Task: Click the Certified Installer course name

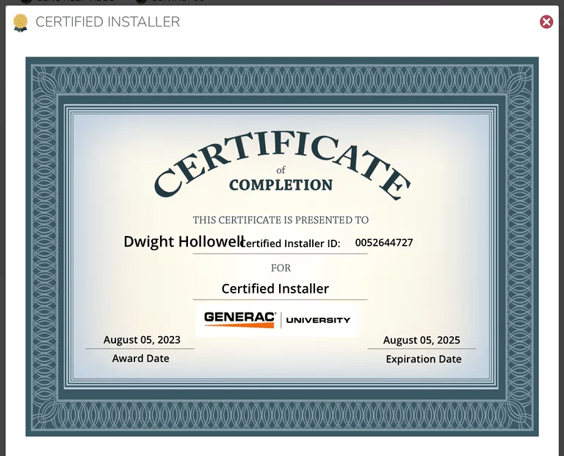Action: click(x=275, y=288)
